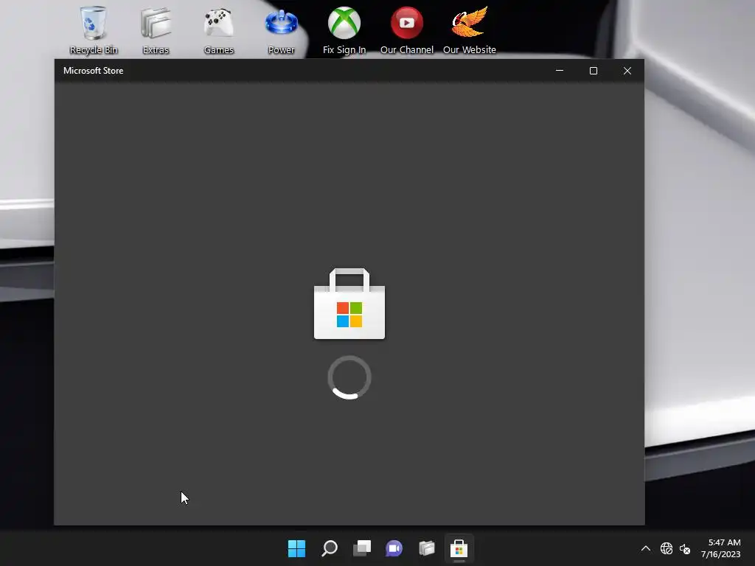Image resolution: width=755 pixels, height=566 pixels.
Task: Show hidden system tray icons
Action: click(646, 548)
